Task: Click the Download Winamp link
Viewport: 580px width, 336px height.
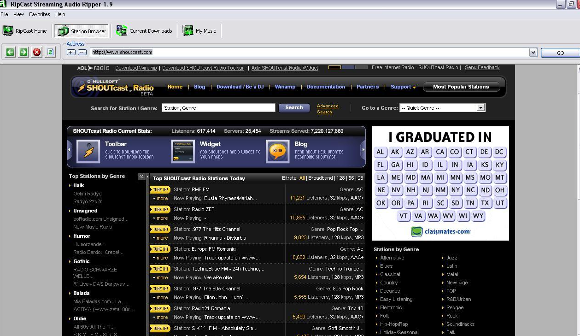Action: pyautogui.click(x=136, y=68)
